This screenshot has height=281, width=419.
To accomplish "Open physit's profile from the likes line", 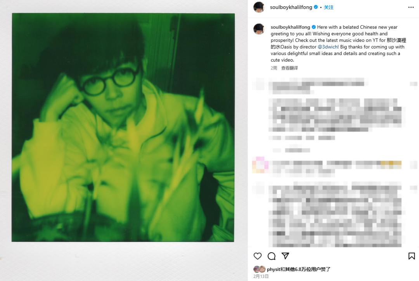I will tap(274, 269).
